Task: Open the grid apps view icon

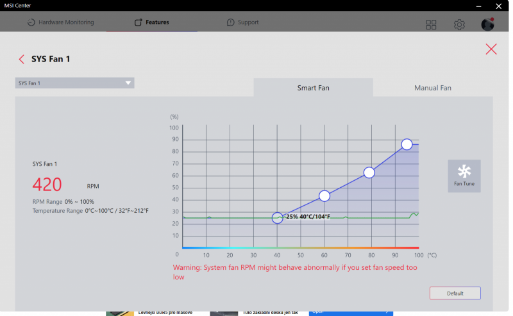Action: 431,24
